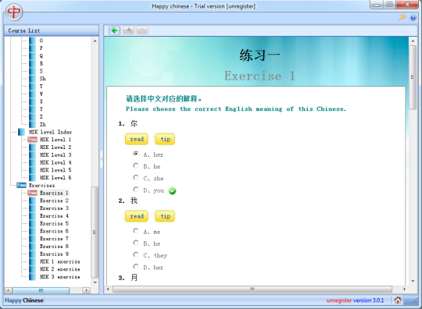The width and height of the screenshot is (422, 309).
Task: Click the key register icon
Action: point(402,17)
